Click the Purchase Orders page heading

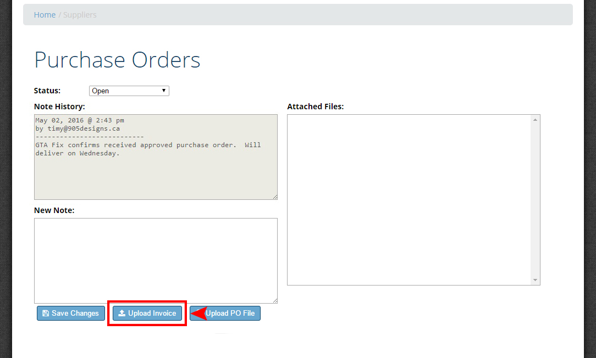117,60
